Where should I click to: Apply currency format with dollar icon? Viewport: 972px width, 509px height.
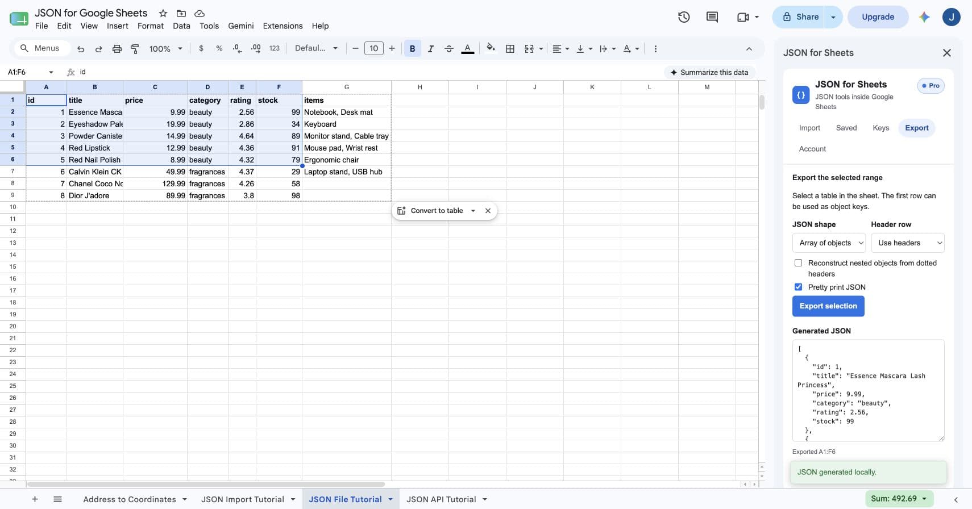(201, 49)
